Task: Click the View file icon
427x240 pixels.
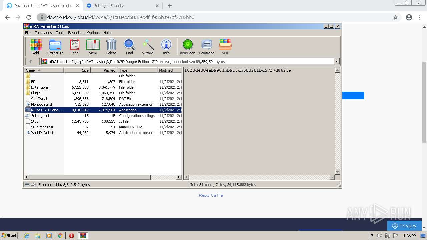Action: tap(93, 47)
